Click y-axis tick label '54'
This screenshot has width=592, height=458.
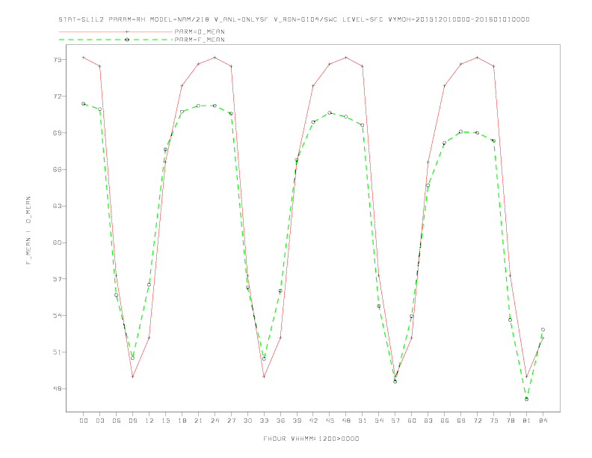click(x=57, y=316)
